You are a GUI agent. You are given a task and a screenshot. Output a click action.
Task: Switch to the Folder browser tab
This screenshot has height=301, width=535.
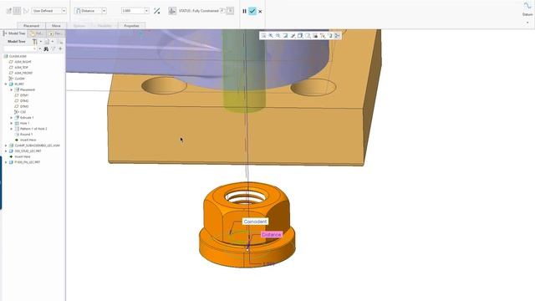(37, 33)
